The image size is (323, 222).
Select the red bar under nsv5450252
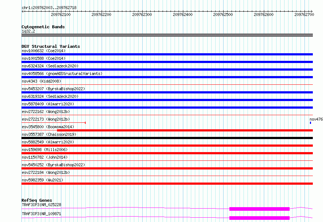coord(167,168)
